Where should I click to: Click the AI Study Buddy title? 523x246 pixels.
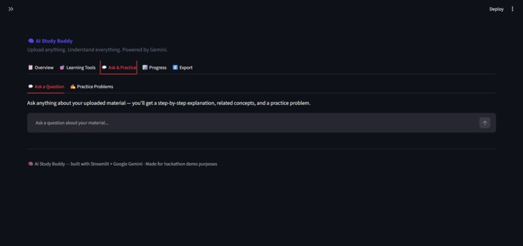[50, 41]
